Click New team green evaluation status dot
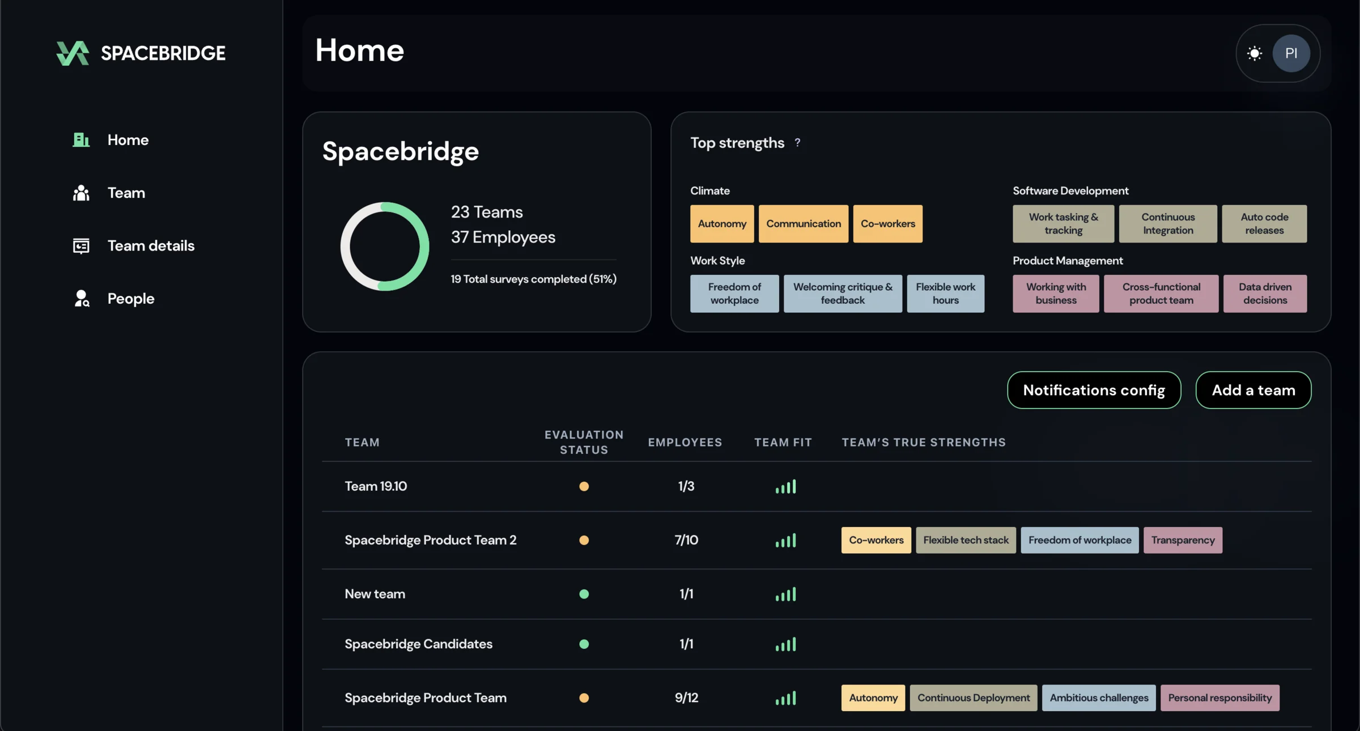Screen dimensions: 1360x731 [584, 594]
